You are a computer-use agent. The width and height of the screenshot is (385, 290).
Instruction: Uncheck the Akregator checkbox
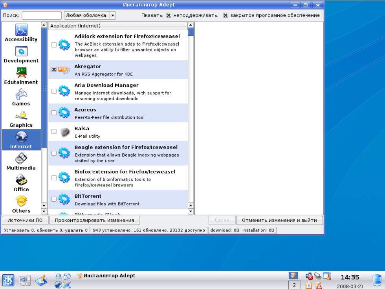click(x=54, y=69)
